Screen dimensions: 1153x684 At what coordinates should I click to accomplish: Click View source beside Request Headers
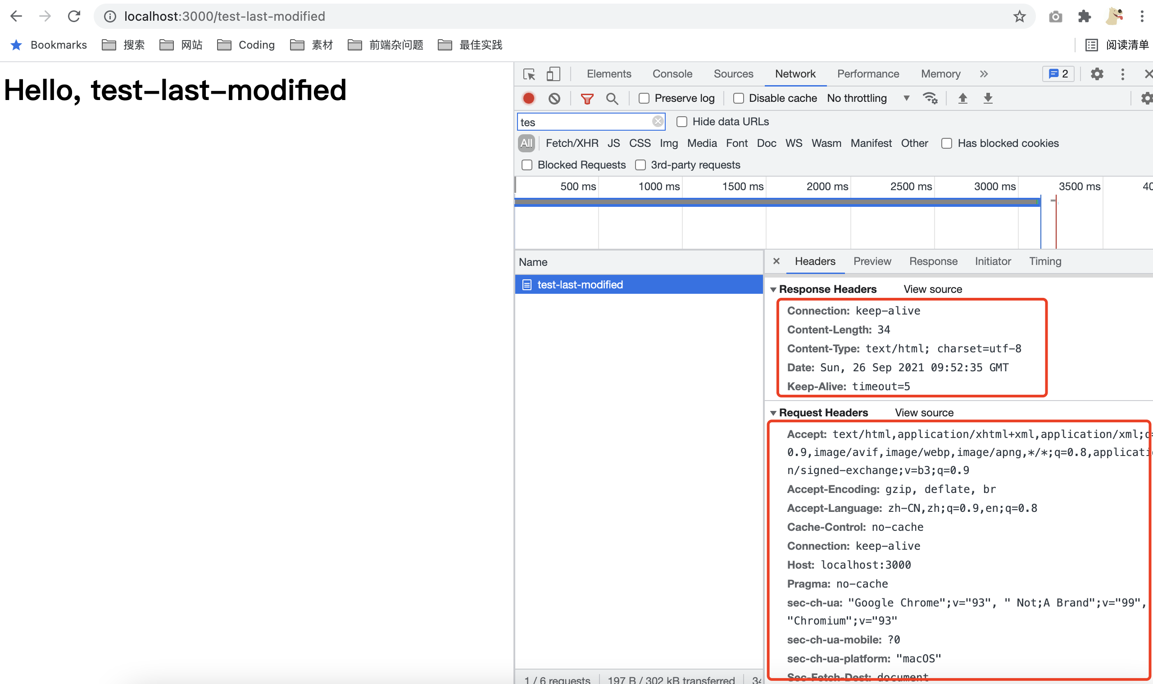[924, 413]
